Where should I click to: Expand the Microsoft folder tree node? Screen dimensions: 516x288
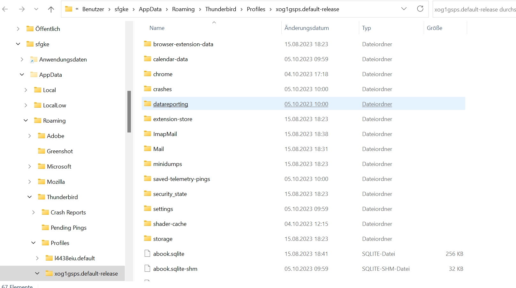30,166
